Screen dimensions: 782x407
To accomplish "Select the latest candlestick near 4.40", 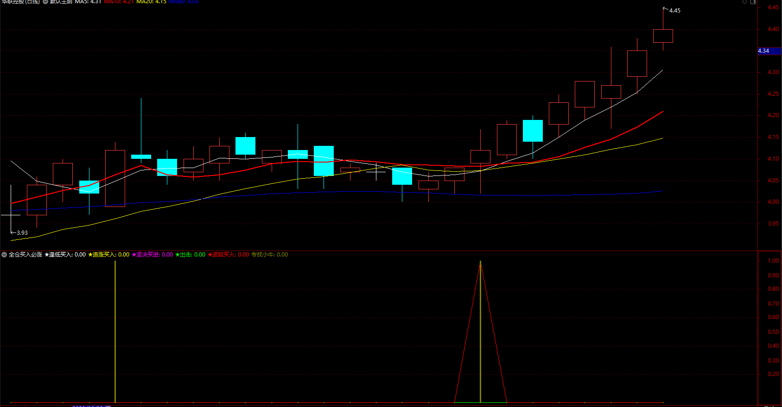I will [663, 36].
